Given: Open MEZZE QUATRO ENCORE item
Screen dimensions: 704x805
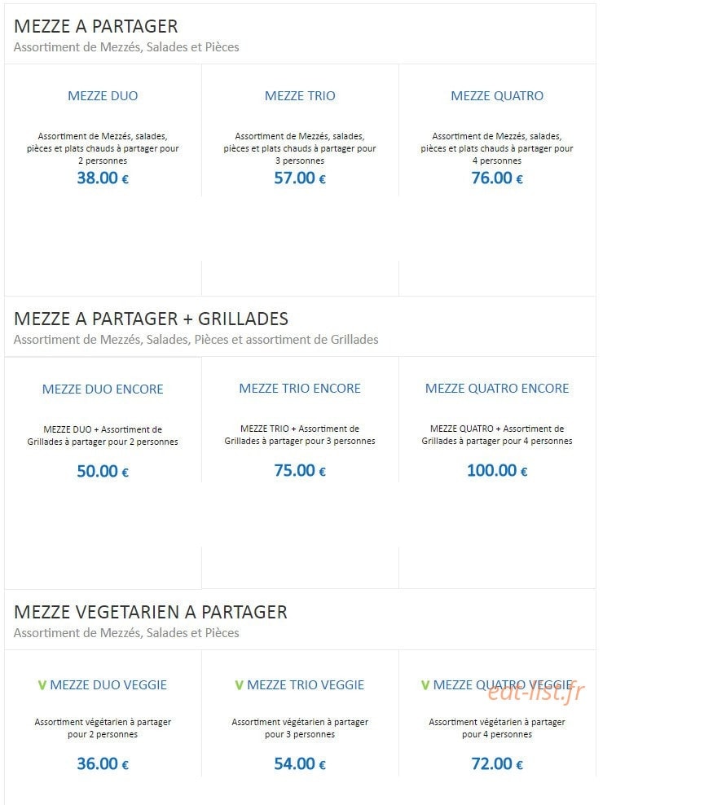Looking at the screenshot, I should (497, 388).
